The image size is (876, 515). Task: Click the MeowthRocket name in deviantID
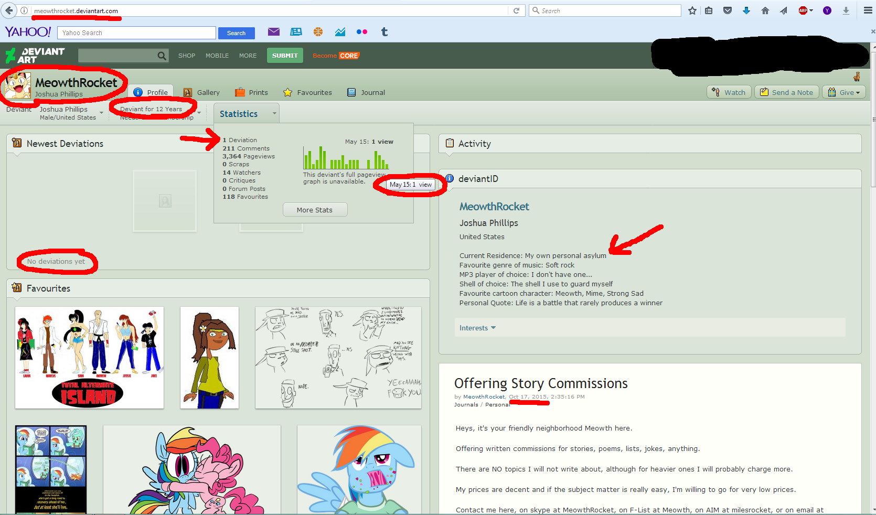494,207
